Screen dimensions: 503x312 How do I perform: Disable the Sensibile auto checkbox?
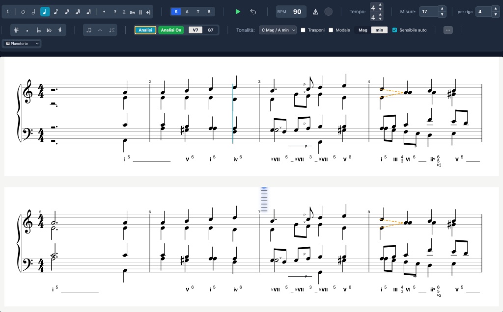click(x=394, y=30)
